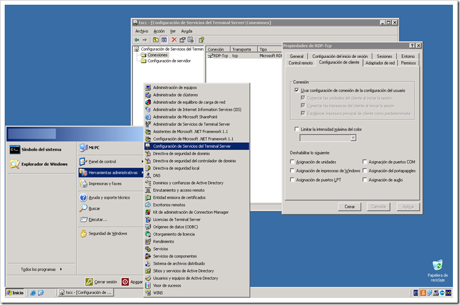Open the Papelera de reciclaje desktop icon
The height and width of the screenshot is (305, 460).
438,271
